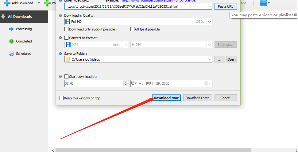This screenshot has width=298, height=152.
Task: Open the Add Download dropdown arrow
Action: click(39, 3)
